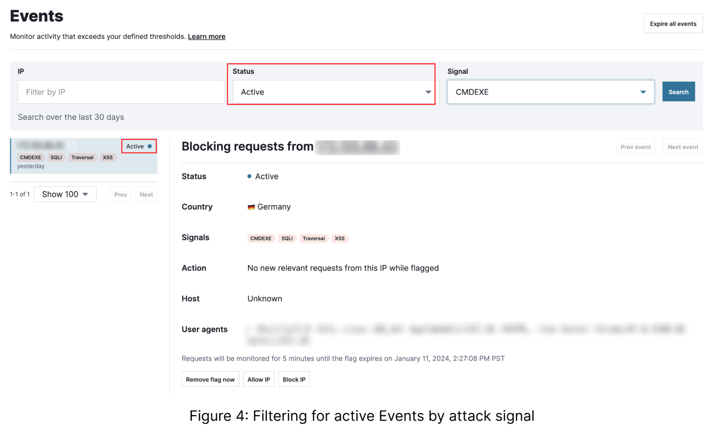Select the CMDEXE signal tag in the event list
The height and width of the screenshot is (434, 724).
click(30, 157)
